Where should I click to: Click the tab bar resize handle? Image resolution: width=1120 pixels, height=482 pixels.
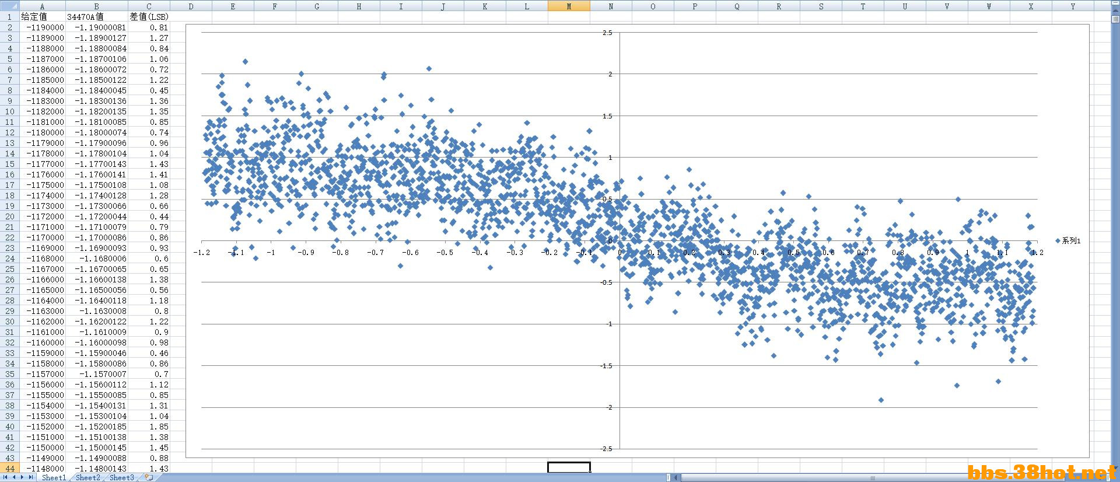point(668,477)
